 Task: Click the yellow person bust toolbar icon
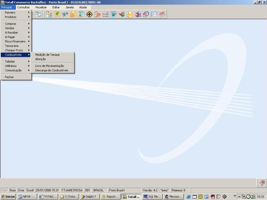point(130,14)
